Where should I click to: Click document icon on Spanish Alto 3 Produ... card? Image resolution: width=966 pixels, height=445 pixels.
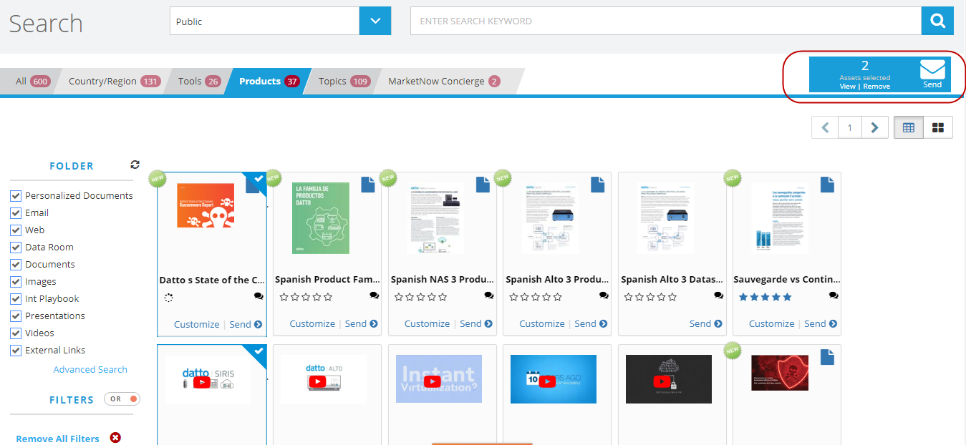pos(598,185)
